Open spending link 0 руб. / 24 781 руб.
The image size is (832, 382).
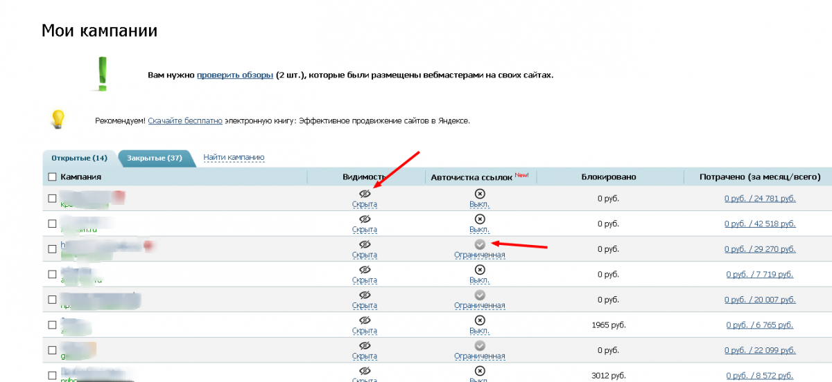point(760,199)
